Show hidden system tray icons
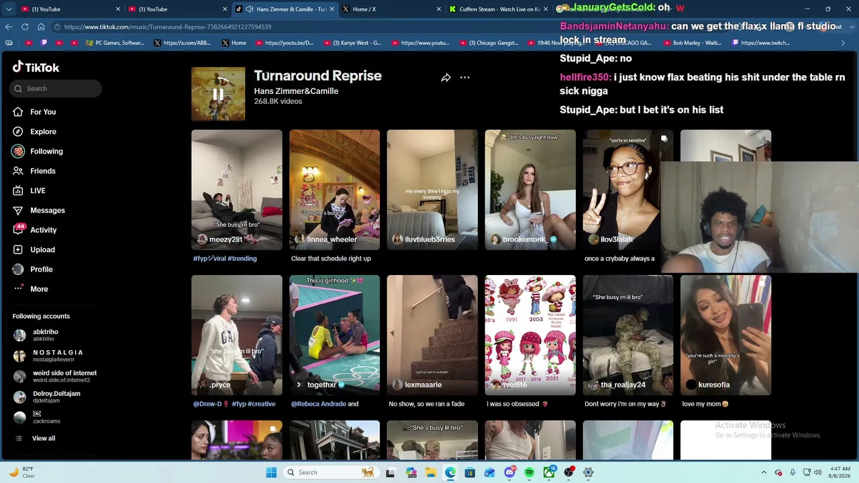 (x=764, y=472)
